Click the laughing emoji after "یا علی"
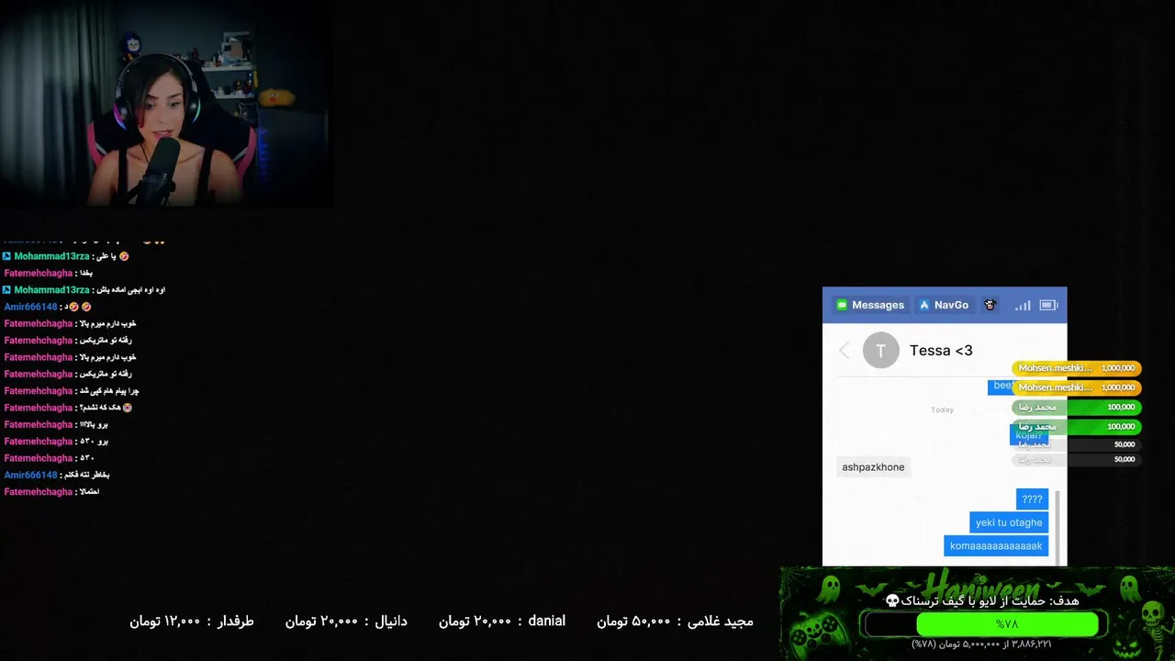This screenshot has height=661, width=1175. [124, 256]
